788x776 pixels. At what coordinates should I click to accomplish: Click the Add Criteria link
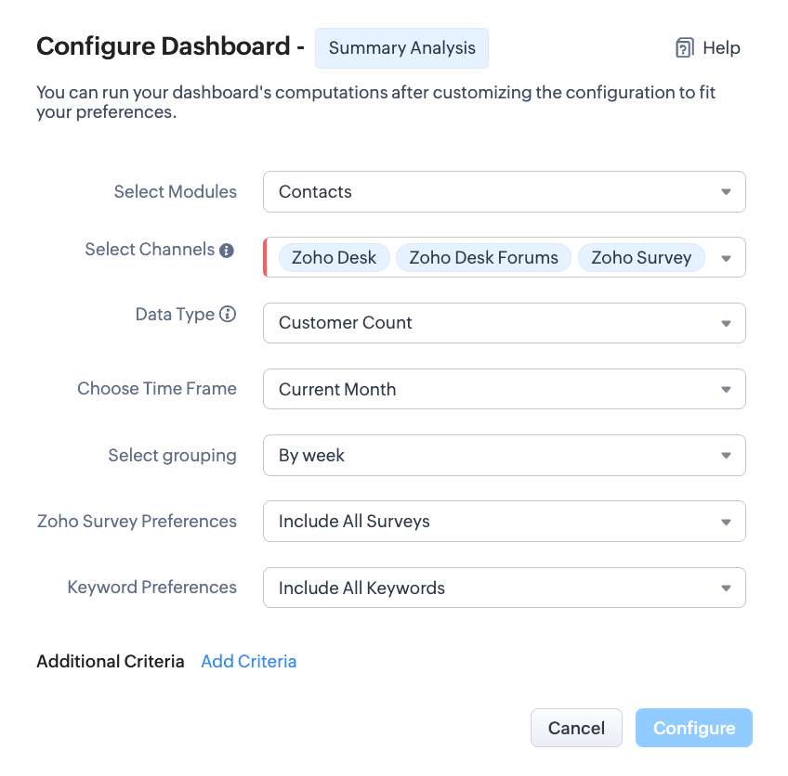(x=249, y=662)
